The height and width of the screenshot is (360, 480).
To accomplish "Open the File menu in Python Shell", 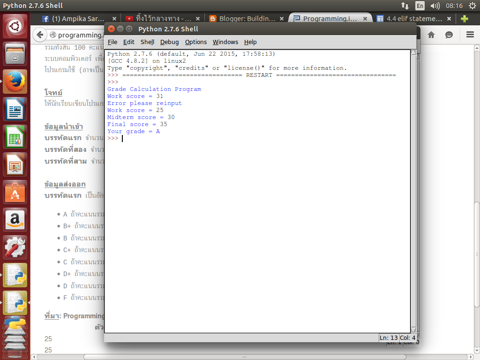I will click(x=112, y=42).
